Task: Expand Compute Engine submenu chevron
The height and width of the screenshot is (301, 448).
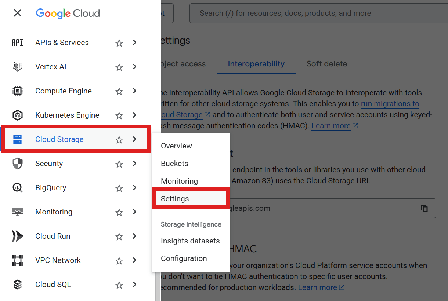Action: (134, 91)
